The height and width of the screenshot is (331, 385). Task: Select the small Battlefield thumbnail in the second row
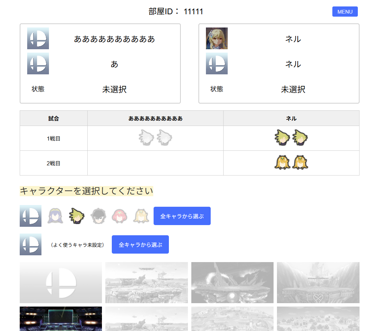146,319
